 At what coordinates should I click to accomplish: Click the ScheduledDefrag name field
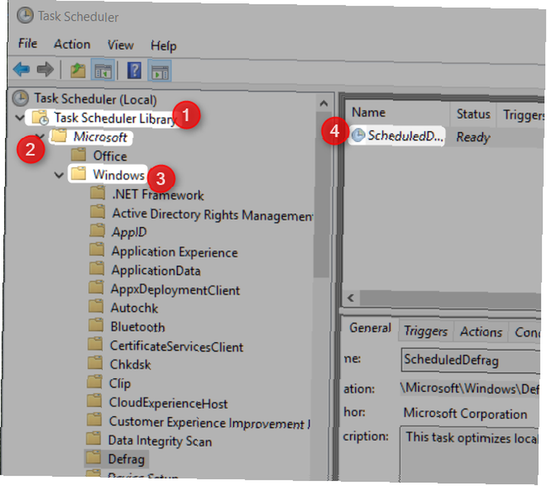click(470, 360)
